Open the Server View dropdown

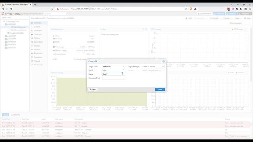(15, 17)
